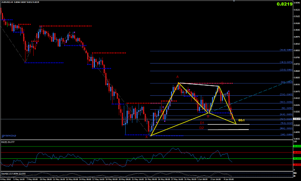Click the chart shift triangle marker at top
This screenshot has width=301, height=181.
[x=234, y=1]
